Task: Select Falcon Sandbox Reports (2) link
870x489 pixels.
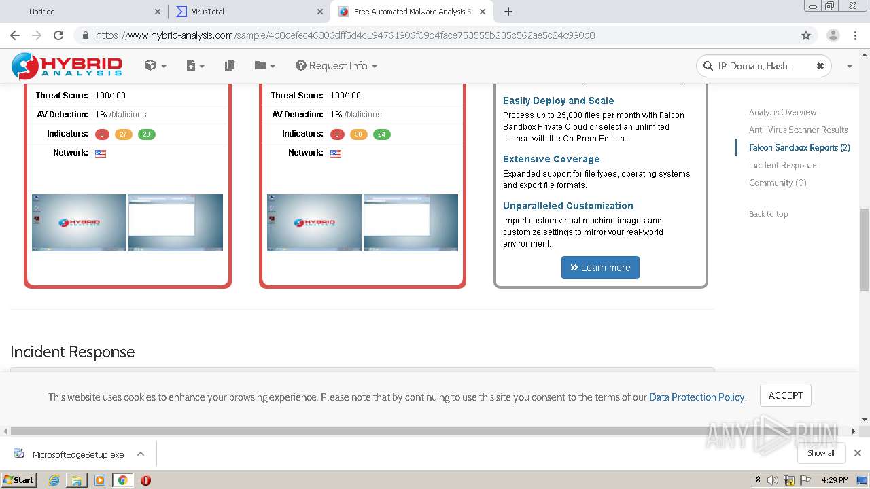Action: tap(799, 148)
